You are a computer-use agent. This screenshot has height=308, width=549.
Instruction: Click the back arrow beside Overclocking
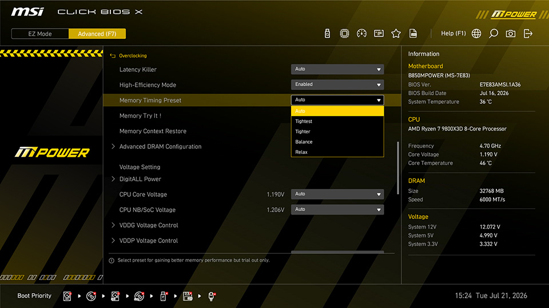pos(113,55)
